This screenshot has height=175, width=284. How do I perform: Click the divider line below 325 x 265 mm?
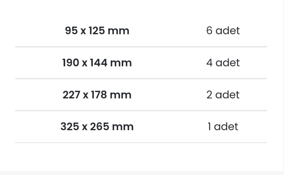141,143
